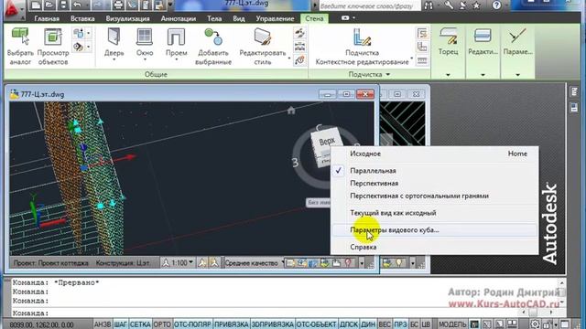Viewport: 586px width, 329px height.
Task: Click the З compass label on ViewCube ring
Action: (x=295, y=163)
